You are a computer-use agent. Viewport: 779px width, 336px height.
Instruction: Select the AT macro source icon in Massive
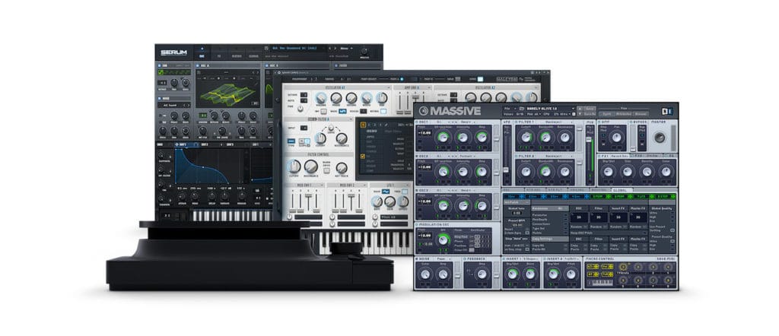[x=593, y=274]
